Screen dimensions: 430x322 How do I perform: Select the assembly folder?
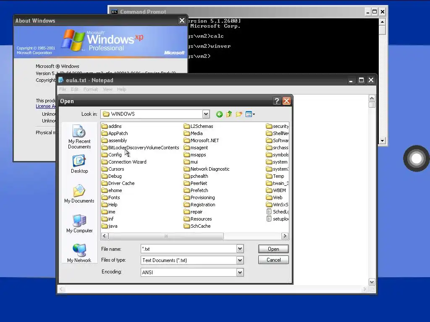(114, 140)
